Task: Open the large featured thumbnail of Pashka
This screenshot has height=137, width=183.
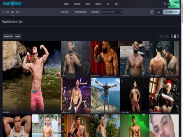Action: click(x=32, y=77)
